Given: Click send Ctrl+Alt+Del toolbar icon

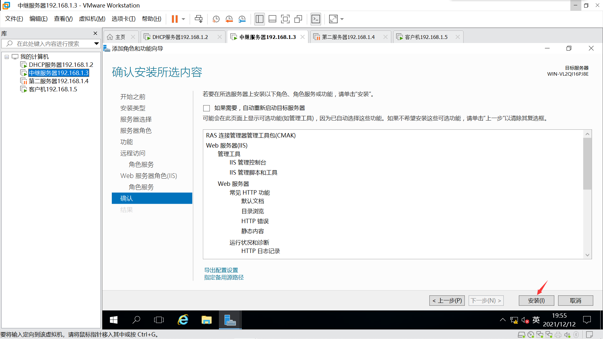Looking at the screenshot, I should tap(198, 19).
